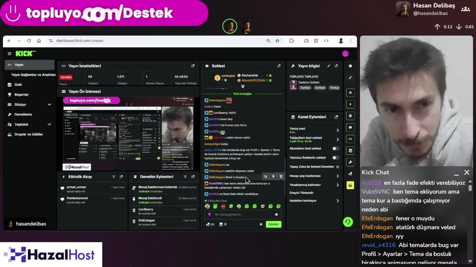476x267 pixels.
Task: Bookmark this page with star icon
Action: click(x=277, y=41)
